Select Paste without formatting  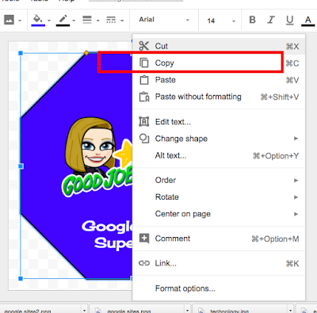click(219, 97)
